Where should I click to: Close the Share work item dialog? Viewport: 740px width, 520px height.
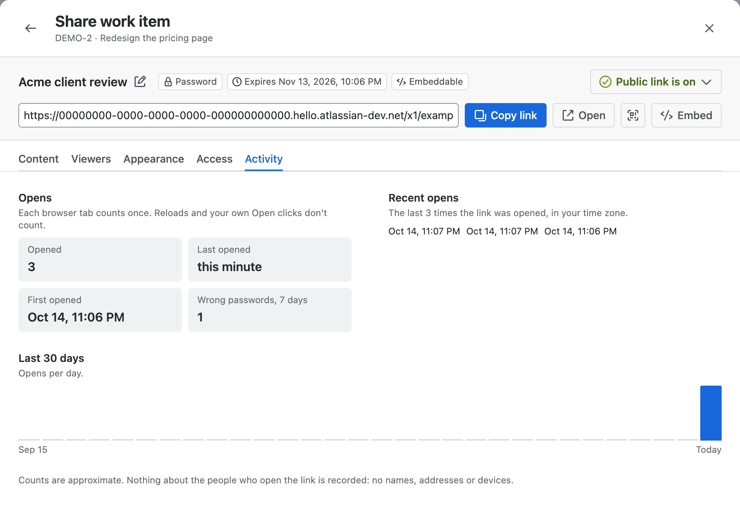tap(709, 28)
